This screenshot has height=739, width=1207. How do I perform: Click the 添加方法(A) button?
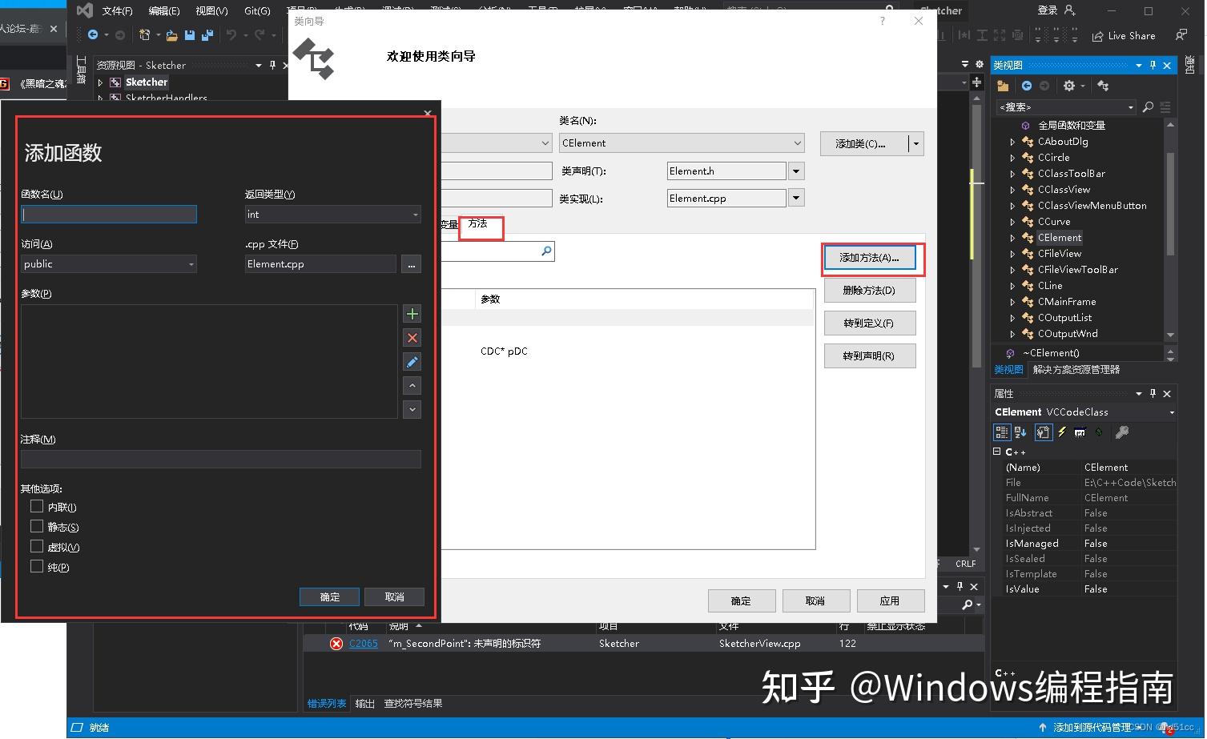(871, 258)
